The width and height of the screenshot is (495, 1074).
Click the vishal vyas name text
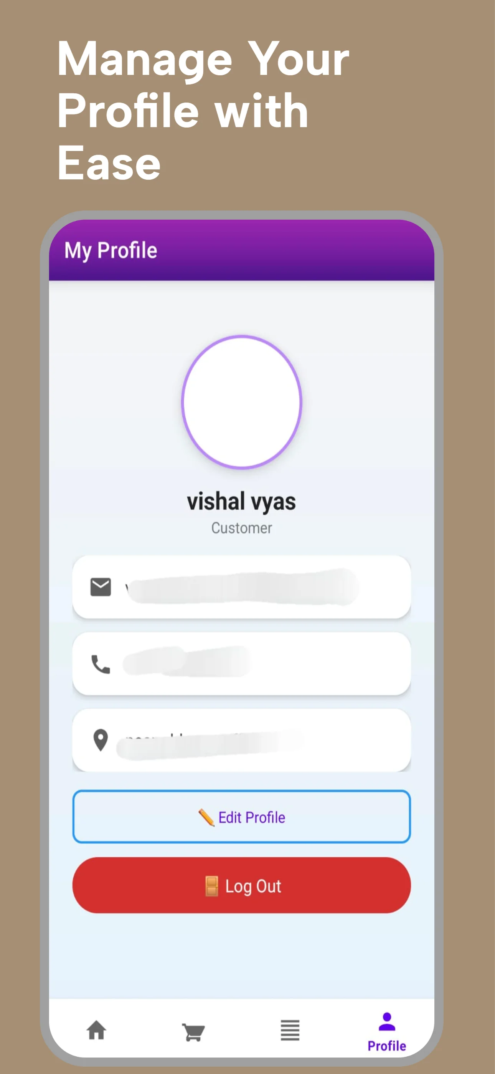click(x=241, y=502)
